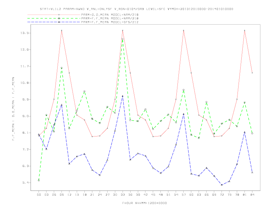Click y-axis tick label 12.6
This screenshot has width=275, height=212.
point(25,50)
